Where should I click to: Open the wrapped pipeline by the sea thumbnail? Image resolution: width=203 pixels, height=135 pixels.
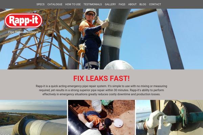click(x=33, y=117)
